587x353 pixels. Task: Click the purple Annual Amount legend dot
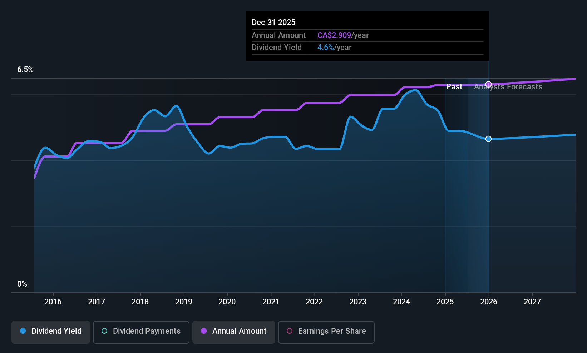[204, 331]
